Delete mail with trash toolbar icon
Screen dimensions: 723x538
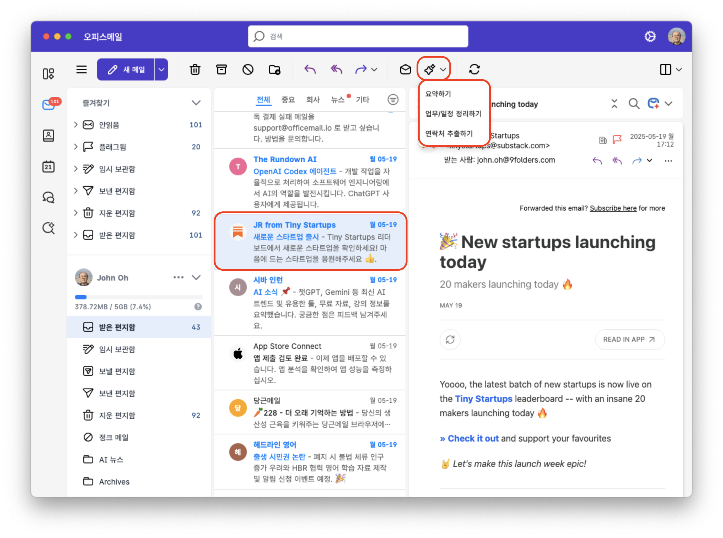click(195, 69)
